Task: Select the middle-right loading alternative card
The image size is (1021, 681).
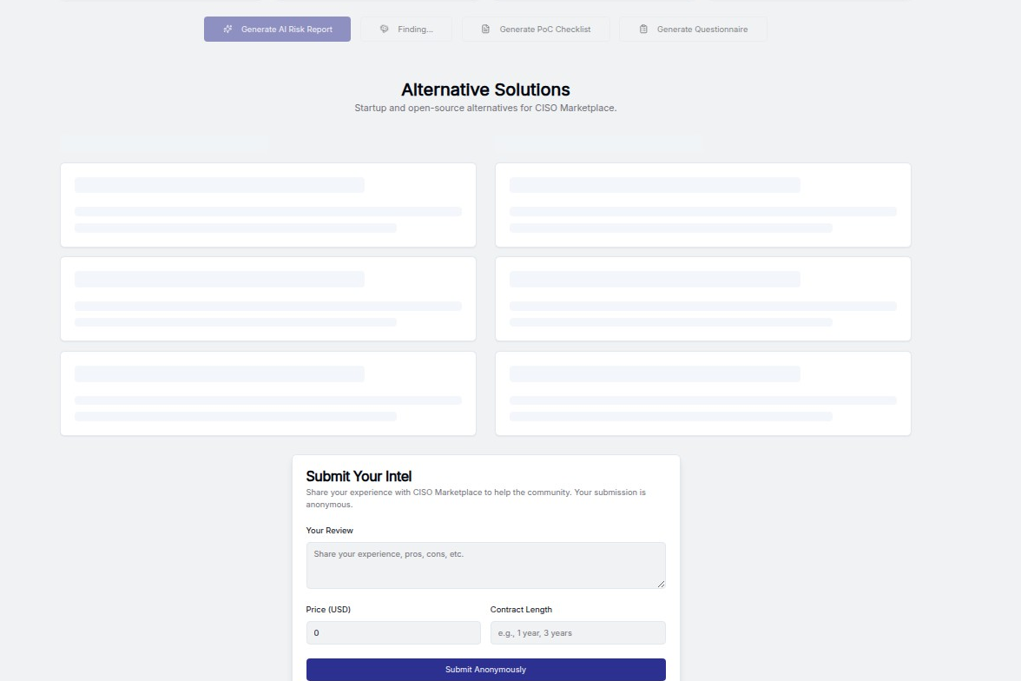Action: [x=702, y=299]
